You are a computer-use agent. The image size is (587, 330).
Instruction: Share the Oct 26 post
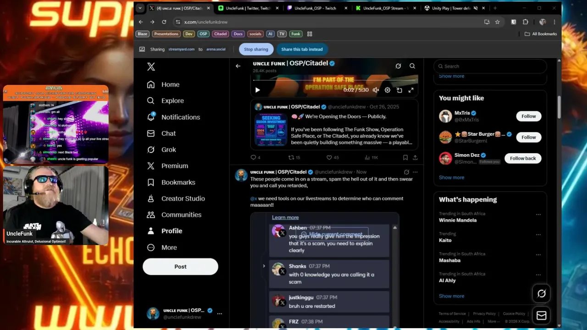(x=415, y=158)
